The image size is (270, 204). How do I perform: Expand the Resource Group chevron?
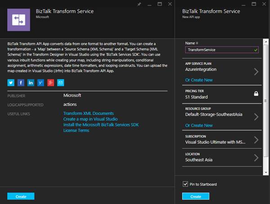[256, 117]
